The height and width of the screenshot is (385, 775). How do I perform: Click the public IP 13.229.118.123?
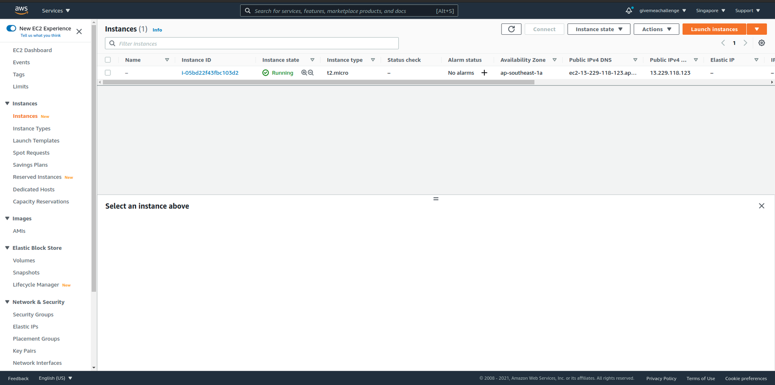670,73
